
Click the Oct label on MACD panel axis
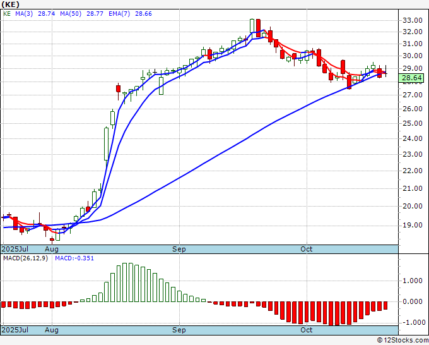click(x=307, y=330)
